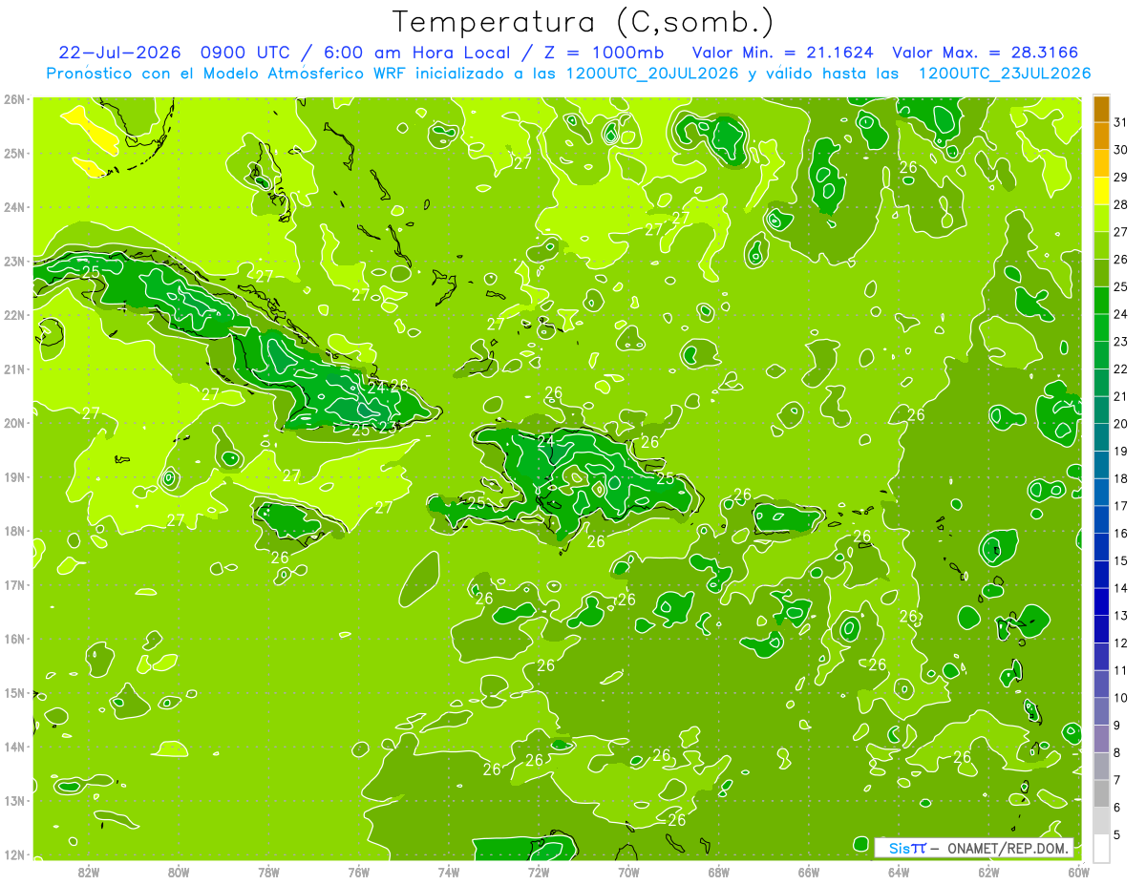Select the "1200UTC_23JUL2026" valid-until timestamp

(1005, 73)
